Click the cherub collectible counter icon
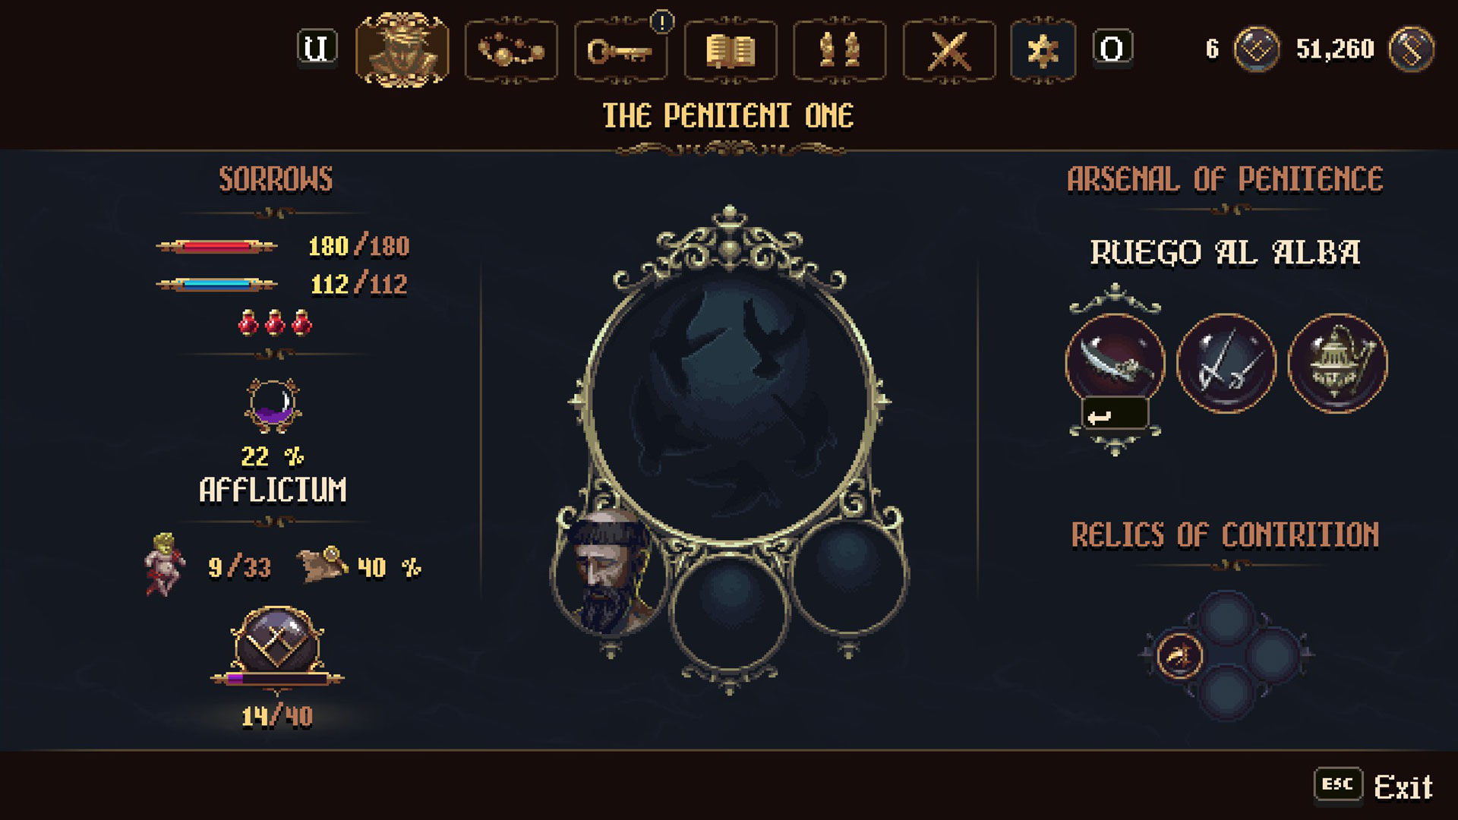 (x=164, y=564)
